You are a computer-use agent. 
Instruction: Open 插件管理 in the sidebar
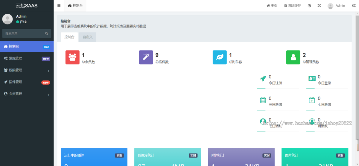[27, 82]
